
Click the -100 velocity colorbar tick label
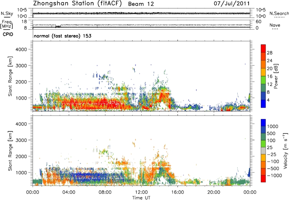pos(273,161)
